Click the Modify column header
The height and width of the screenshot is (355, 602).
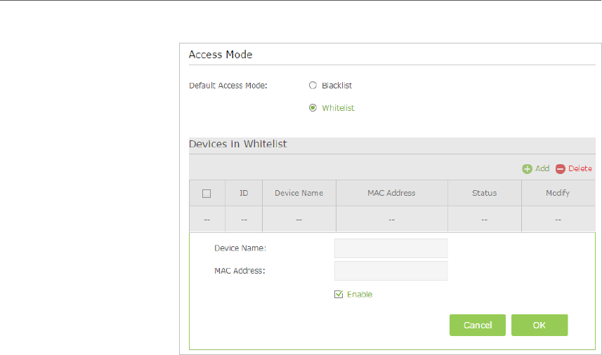tap(558, 193)
